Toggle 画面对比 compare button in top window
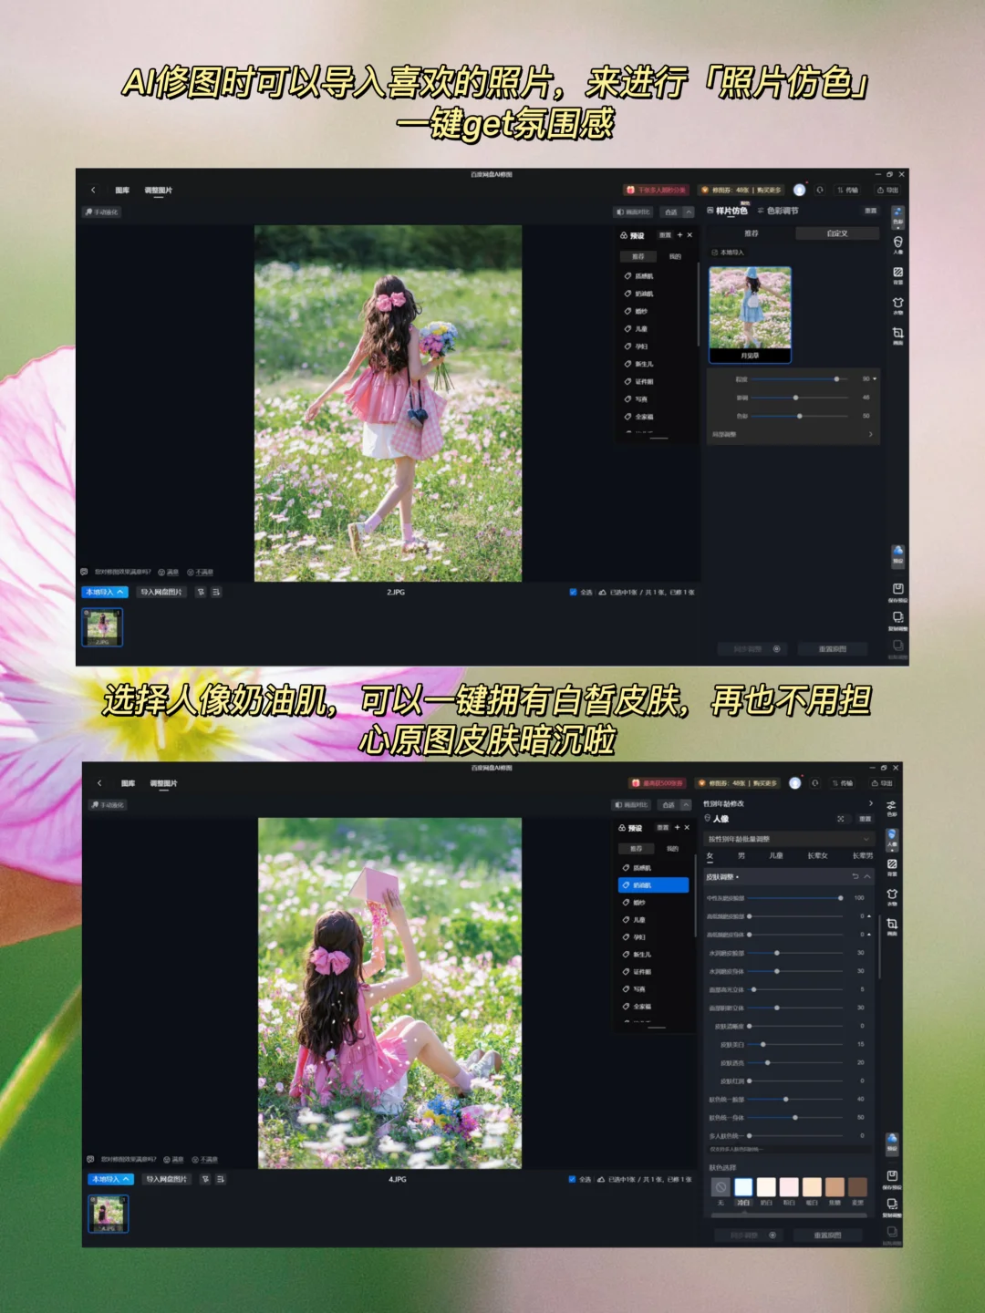Viewport: 985px width, 1313px height. coord(633,212)
